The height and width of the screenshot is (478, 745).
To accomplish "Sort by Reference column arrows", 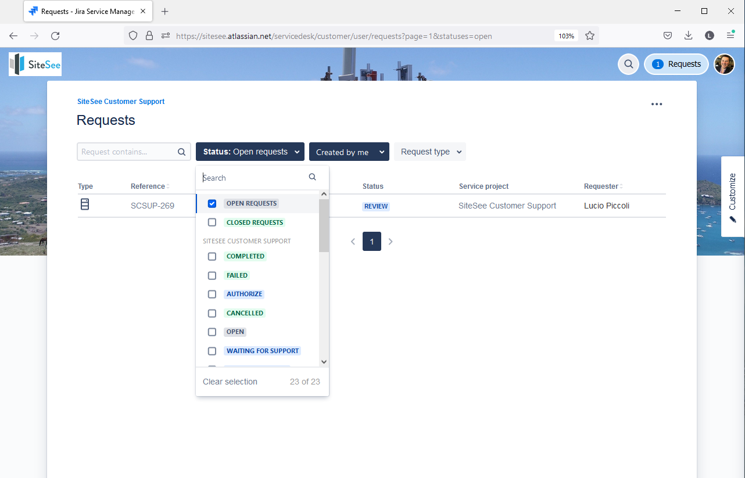I will click(x=168, y=186).
